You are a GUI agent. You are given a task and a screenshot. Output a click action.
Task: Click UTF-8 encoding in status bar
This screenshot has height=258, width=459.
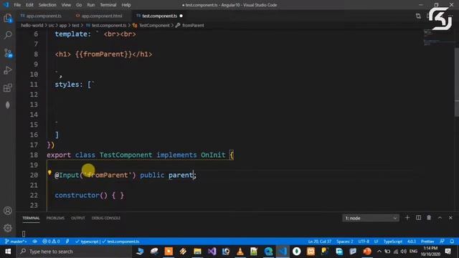364,242
